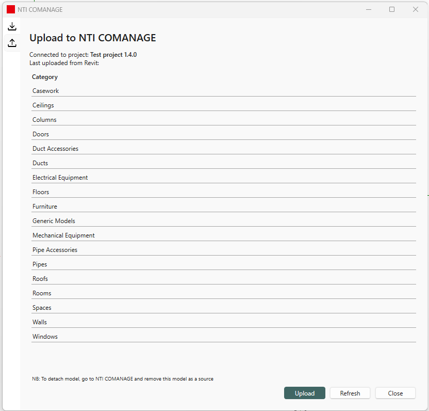This screenshot has width=429, height=411.
Task: Click the Test project 1.4.0 project name
Action: point(113,55)
